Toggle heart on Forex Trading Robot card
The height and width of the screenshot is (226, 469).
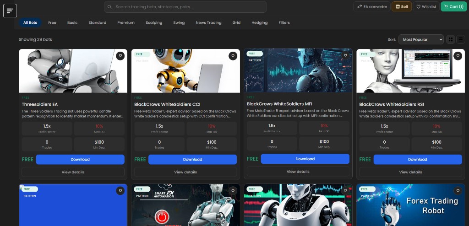[x=458, y=191]
